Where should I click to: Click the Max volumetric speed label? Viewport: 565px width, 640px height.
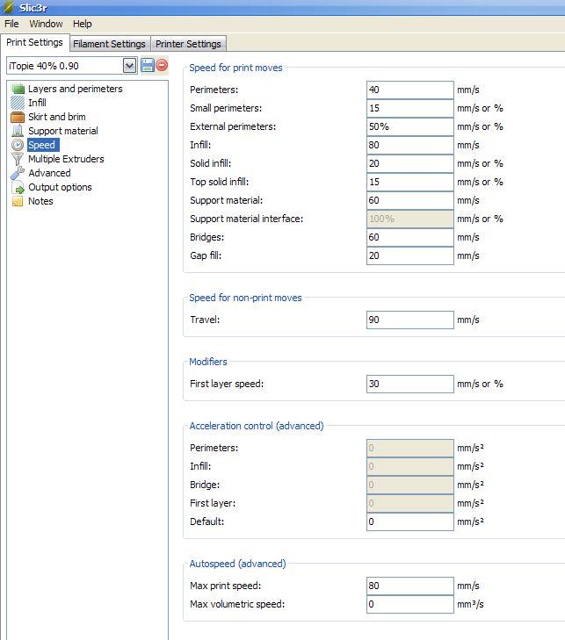(237, 604)
